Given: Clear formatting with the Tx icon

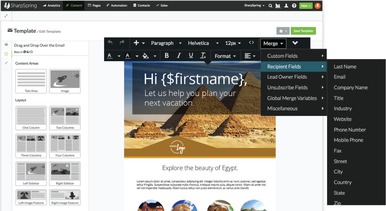Looking at the screenshot, I should tap(203, 56).
